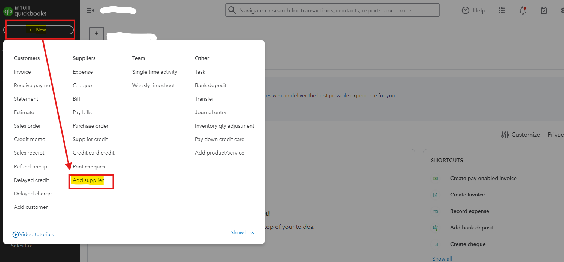564x262 pixels.
Task: Open Sales tax in the sidebar
Action: (21, 246)
